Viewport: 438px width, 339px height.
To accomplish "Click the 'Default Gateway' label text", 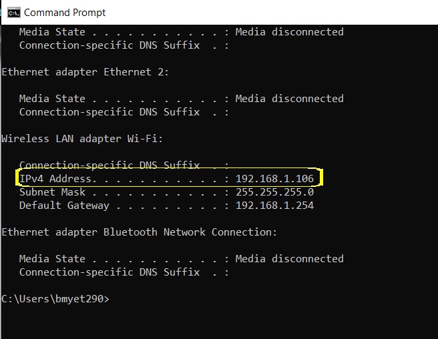I will (x=63, y=206).
